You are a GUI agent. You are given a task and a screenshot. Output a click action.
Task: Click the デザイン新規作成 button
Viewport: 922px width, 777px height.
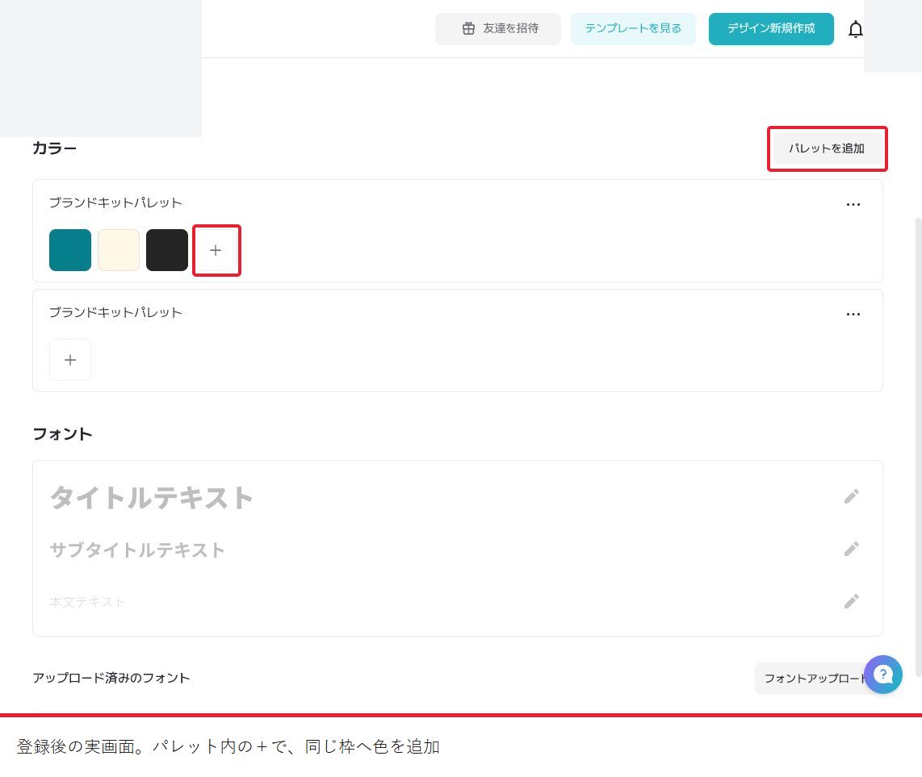771,29
